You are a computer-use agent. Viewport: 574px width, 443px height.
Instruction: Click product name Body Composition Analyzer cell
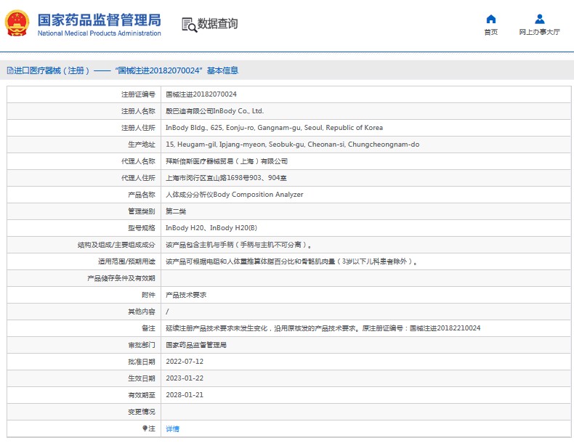pyautogui.click(x=234, y=195)
